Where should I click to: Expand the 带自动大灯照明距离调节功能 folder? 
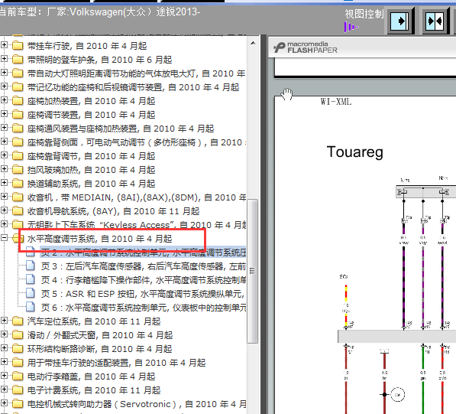[x=4, y=72]
